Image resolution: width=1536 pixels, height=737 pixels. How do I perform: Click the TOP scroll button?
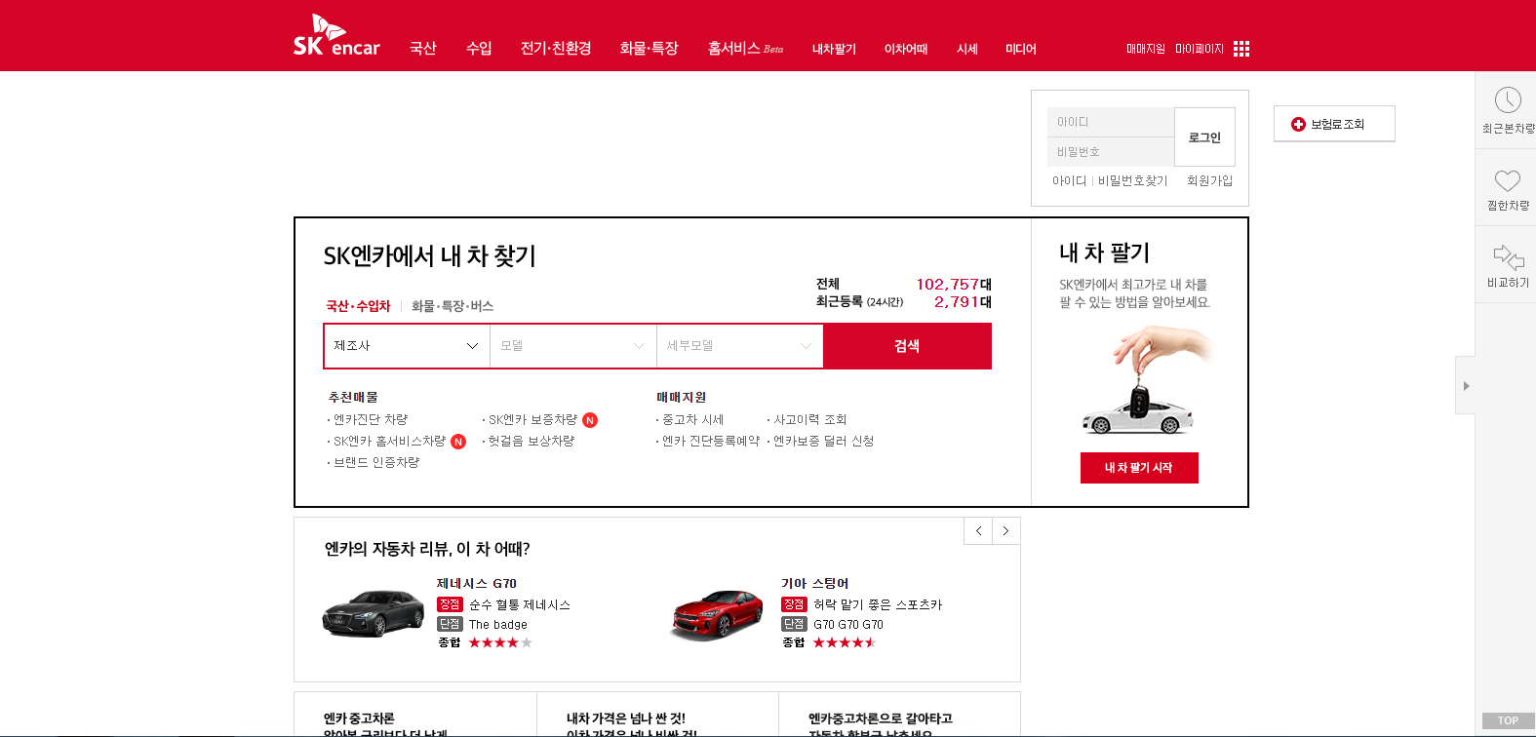1508,720
